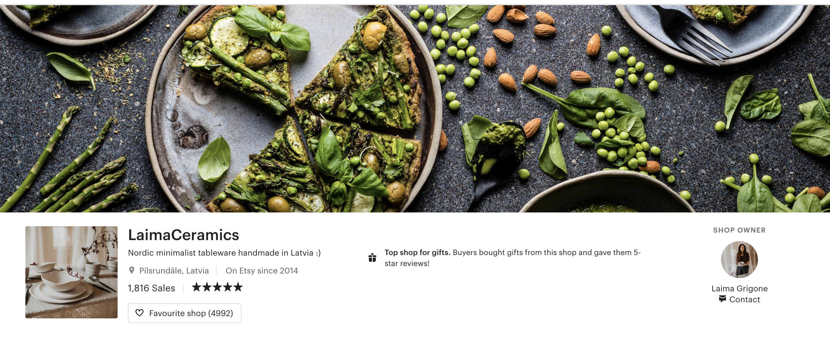Screen dimensions: 830x346
Task: Click the On Etsy since 2014 text
Action: [262, 271]
